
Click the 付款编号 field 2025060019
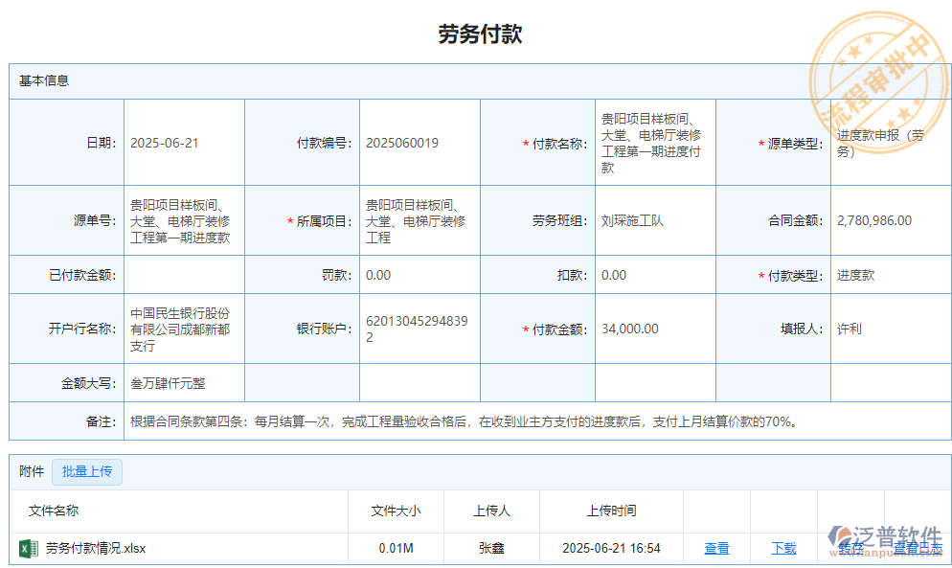(419, 144)
